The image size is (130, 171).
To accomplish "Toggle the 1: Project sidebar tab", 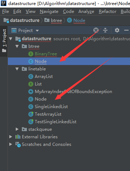I will coord(4,41).
